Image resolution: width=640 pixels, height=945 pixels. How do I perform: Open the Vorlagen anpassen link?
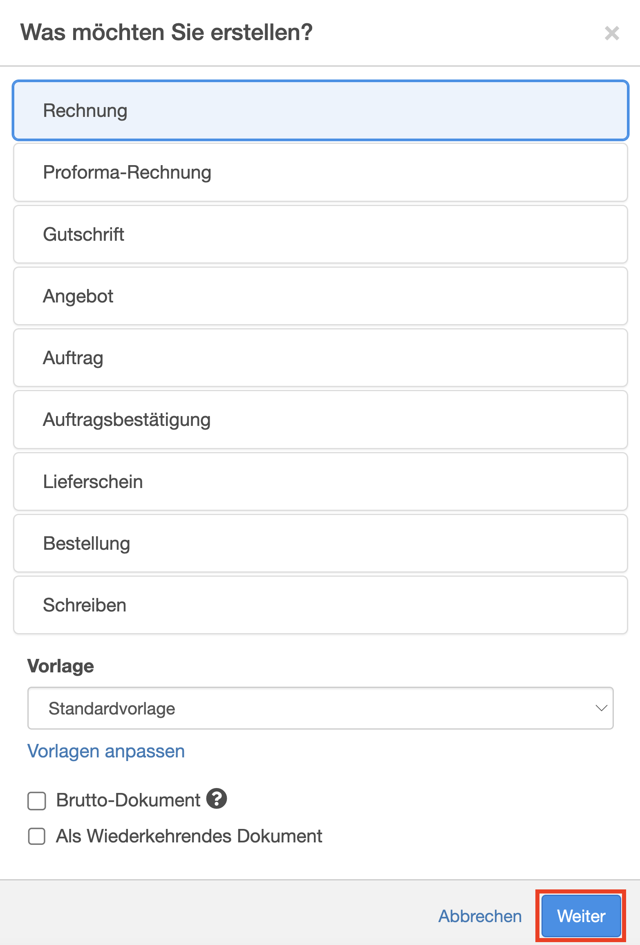click(x=106, y=751)
